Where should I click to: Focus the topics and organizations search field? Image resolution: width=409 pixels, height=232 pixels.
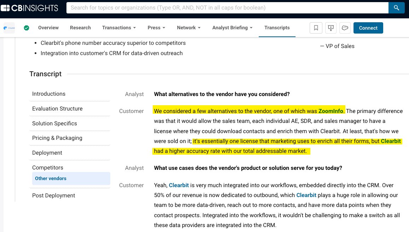pos(227,8)
